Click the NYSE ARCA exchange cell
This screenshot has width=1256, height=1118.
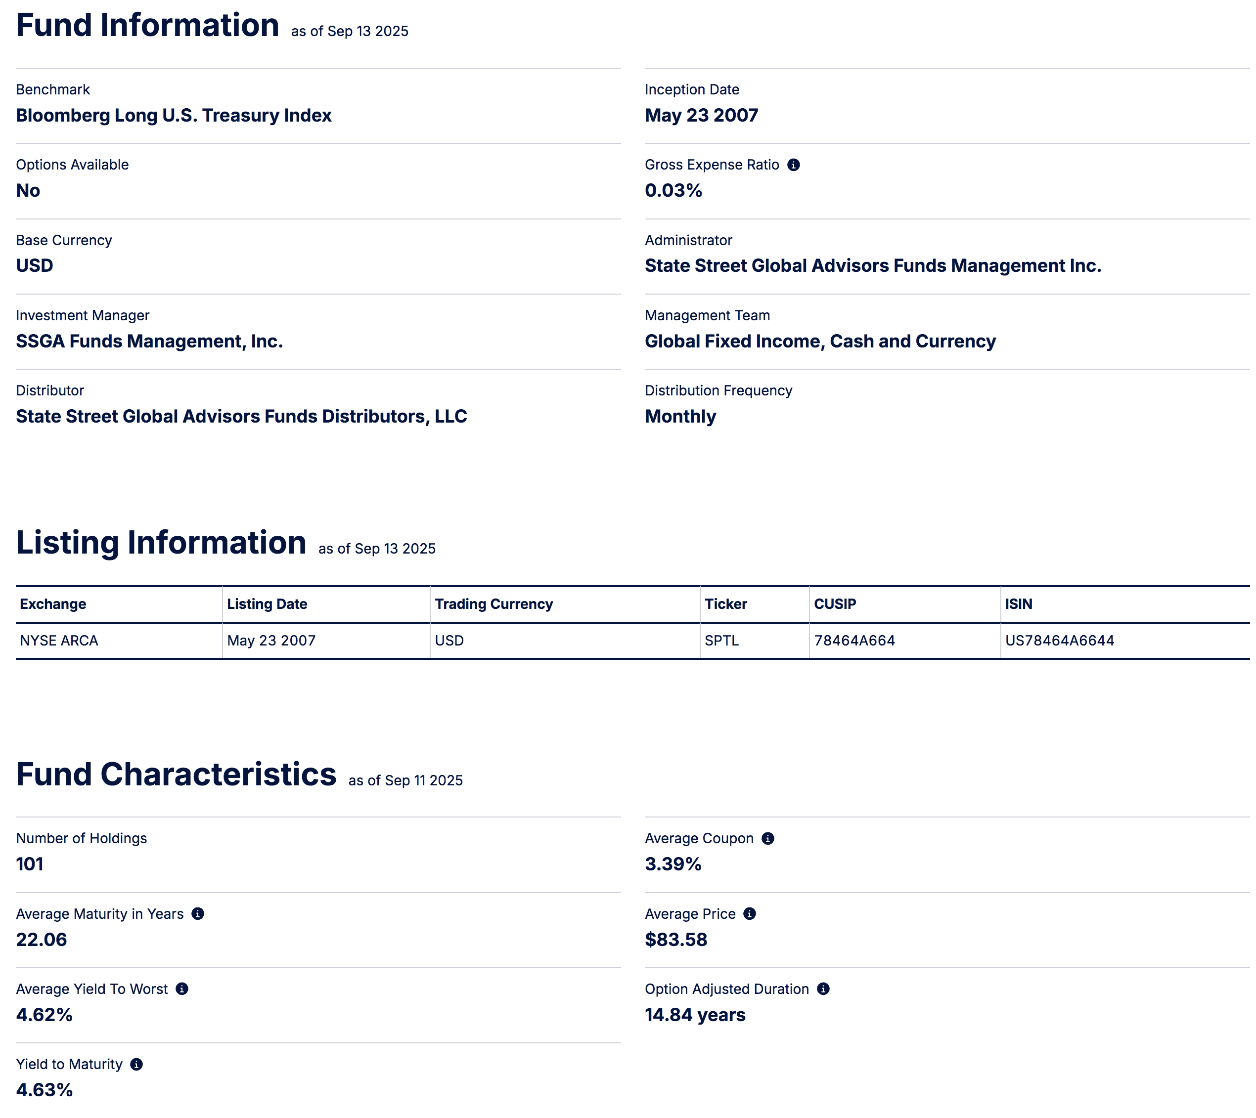point(59,641)
